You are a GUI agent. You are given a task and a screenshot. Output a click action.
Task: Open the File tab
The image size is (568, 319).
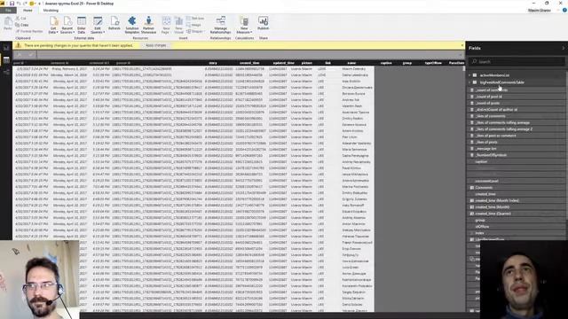pyautogui.click(x=8, y=11)
